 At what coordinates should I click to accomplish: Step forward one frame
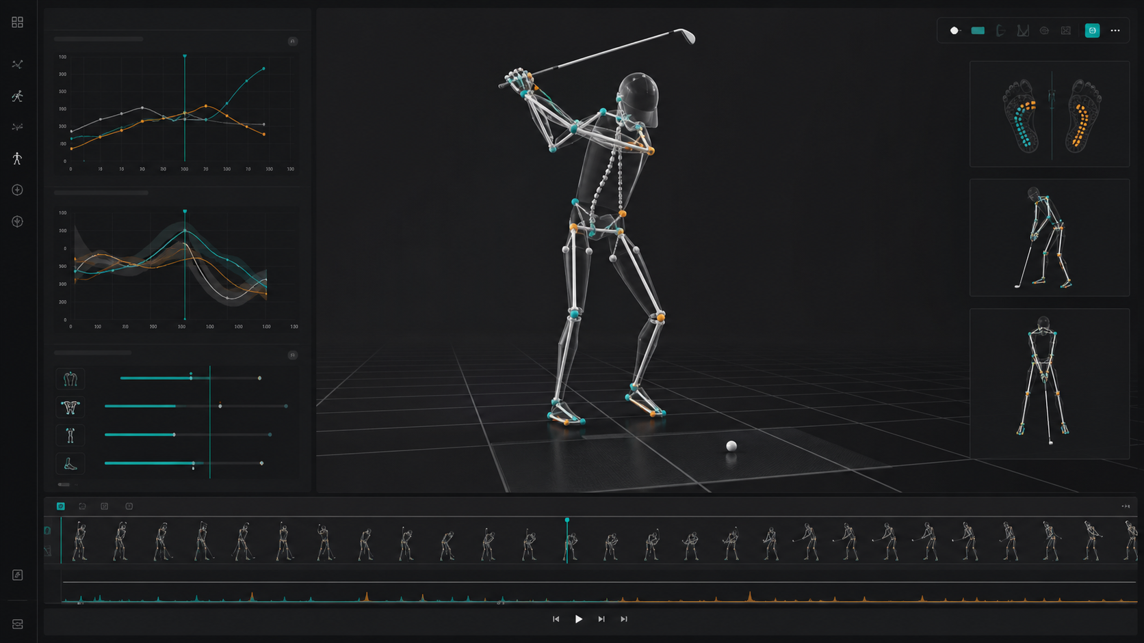tap(601, 619)
